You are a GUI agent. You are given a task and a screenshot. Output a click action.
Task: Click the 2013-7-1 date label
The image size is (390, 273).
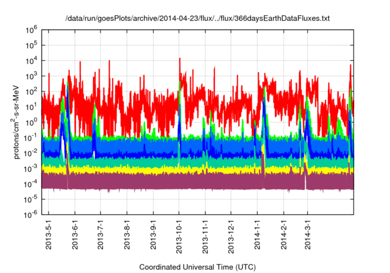(x=101, y=234)
